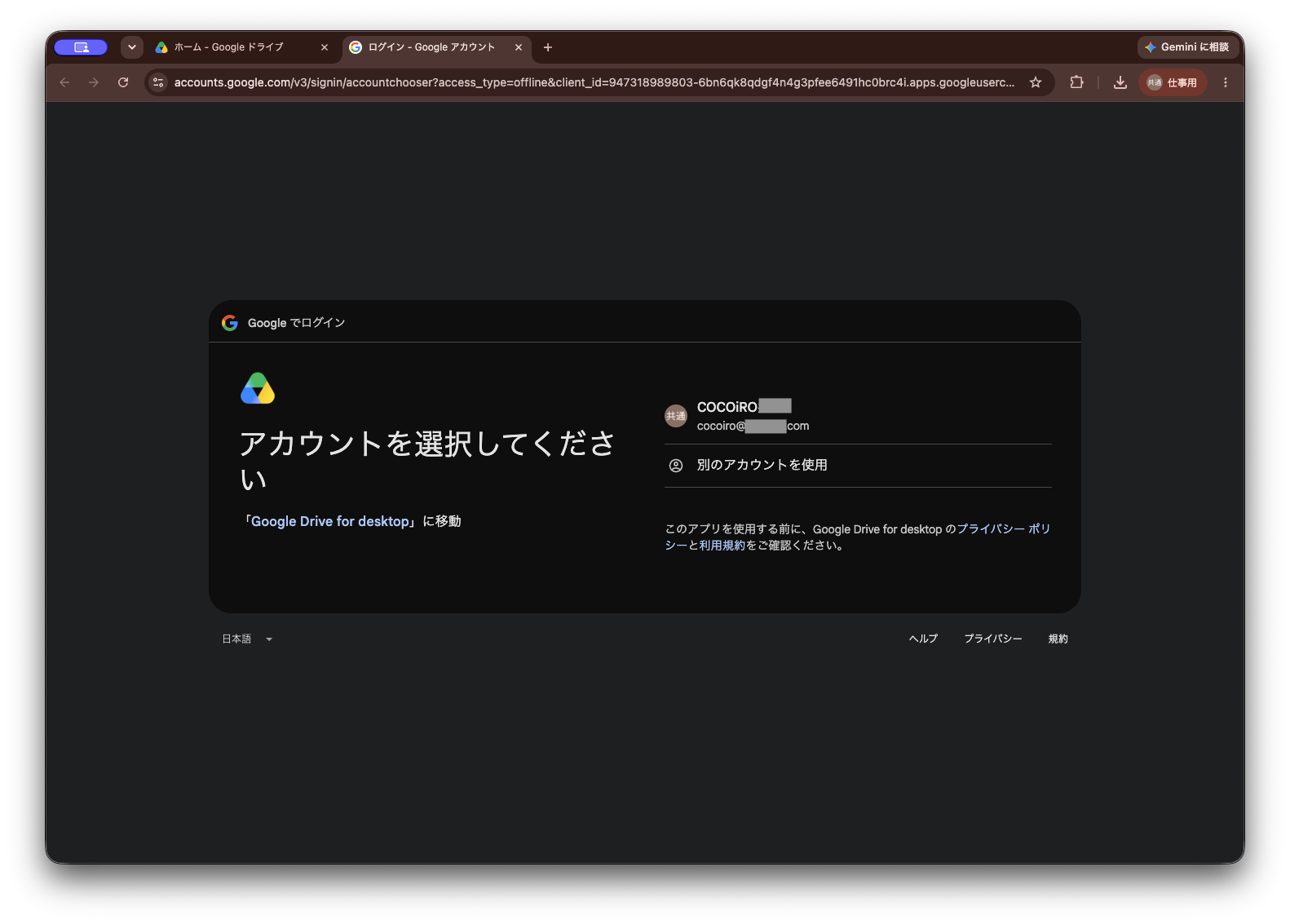The image size is (1290, 924).
Task: Click the accounts.google.com address bar URL
Action: coord(594,82)
